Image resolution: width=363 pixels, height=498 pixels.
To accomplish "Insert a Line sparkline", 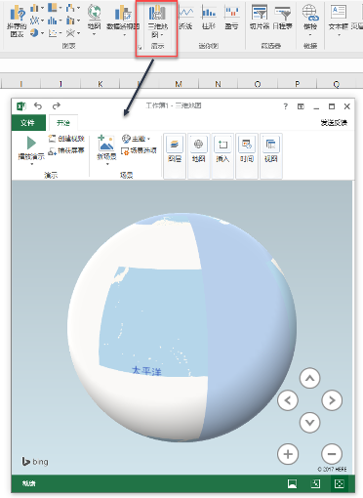I will pyautogui.click(x=186, y=17).
